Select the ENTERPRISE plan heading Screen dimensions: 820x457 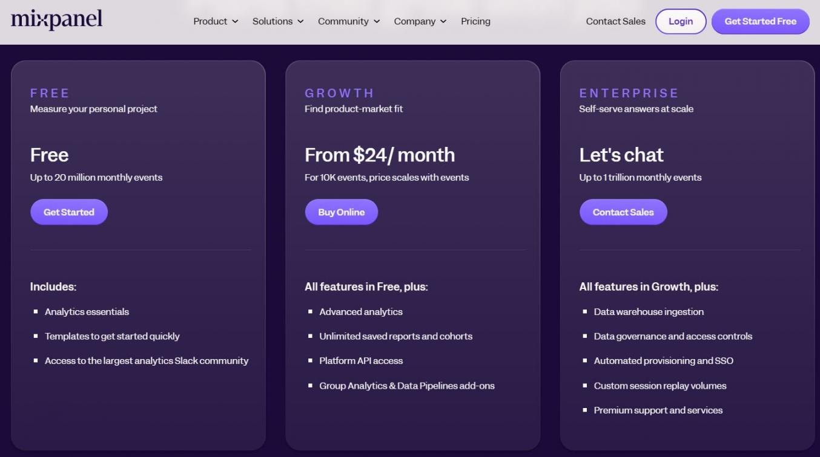click(x=629, y=93)
